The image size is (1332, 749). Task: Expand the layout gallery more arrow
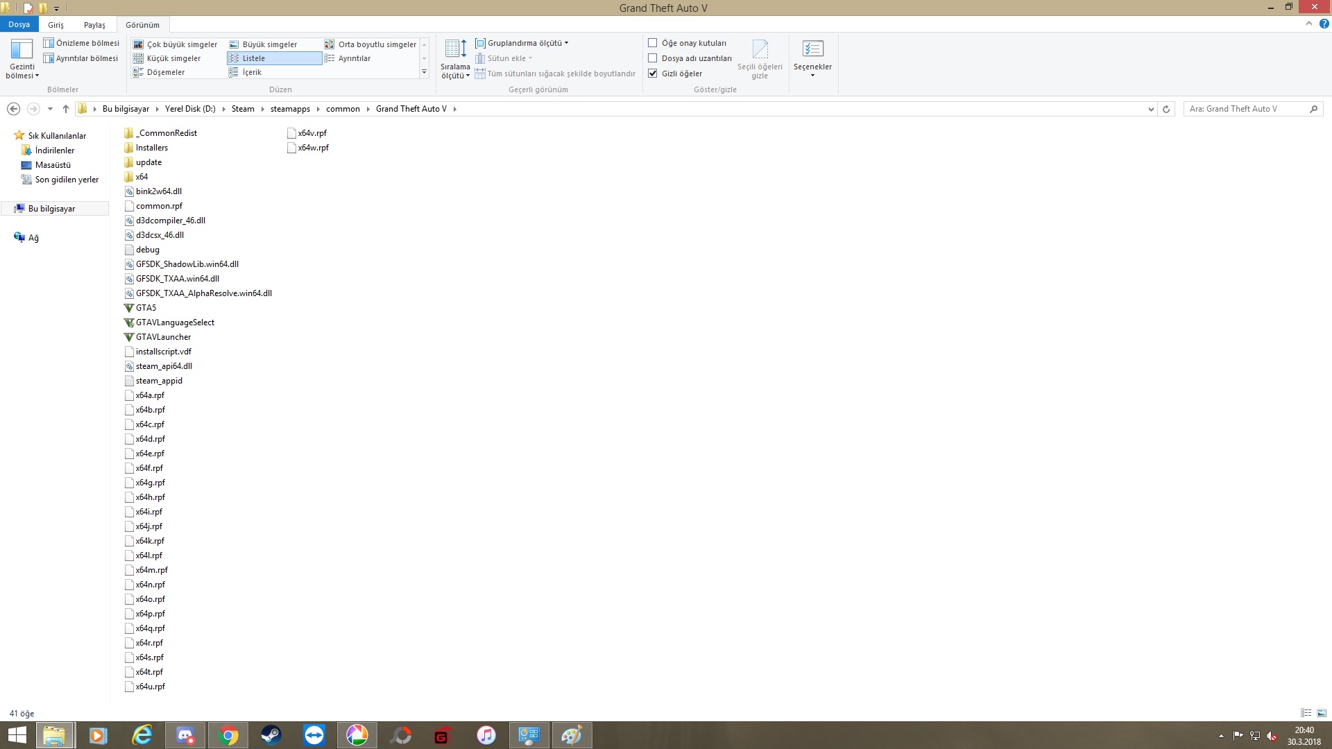pyautogui.click(x=424, y=72)
